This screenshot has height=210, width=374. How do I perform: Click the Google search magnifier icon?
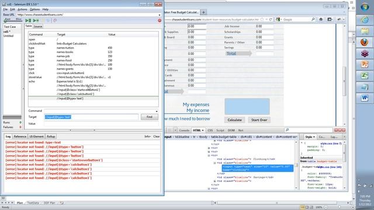click(313, 19)
